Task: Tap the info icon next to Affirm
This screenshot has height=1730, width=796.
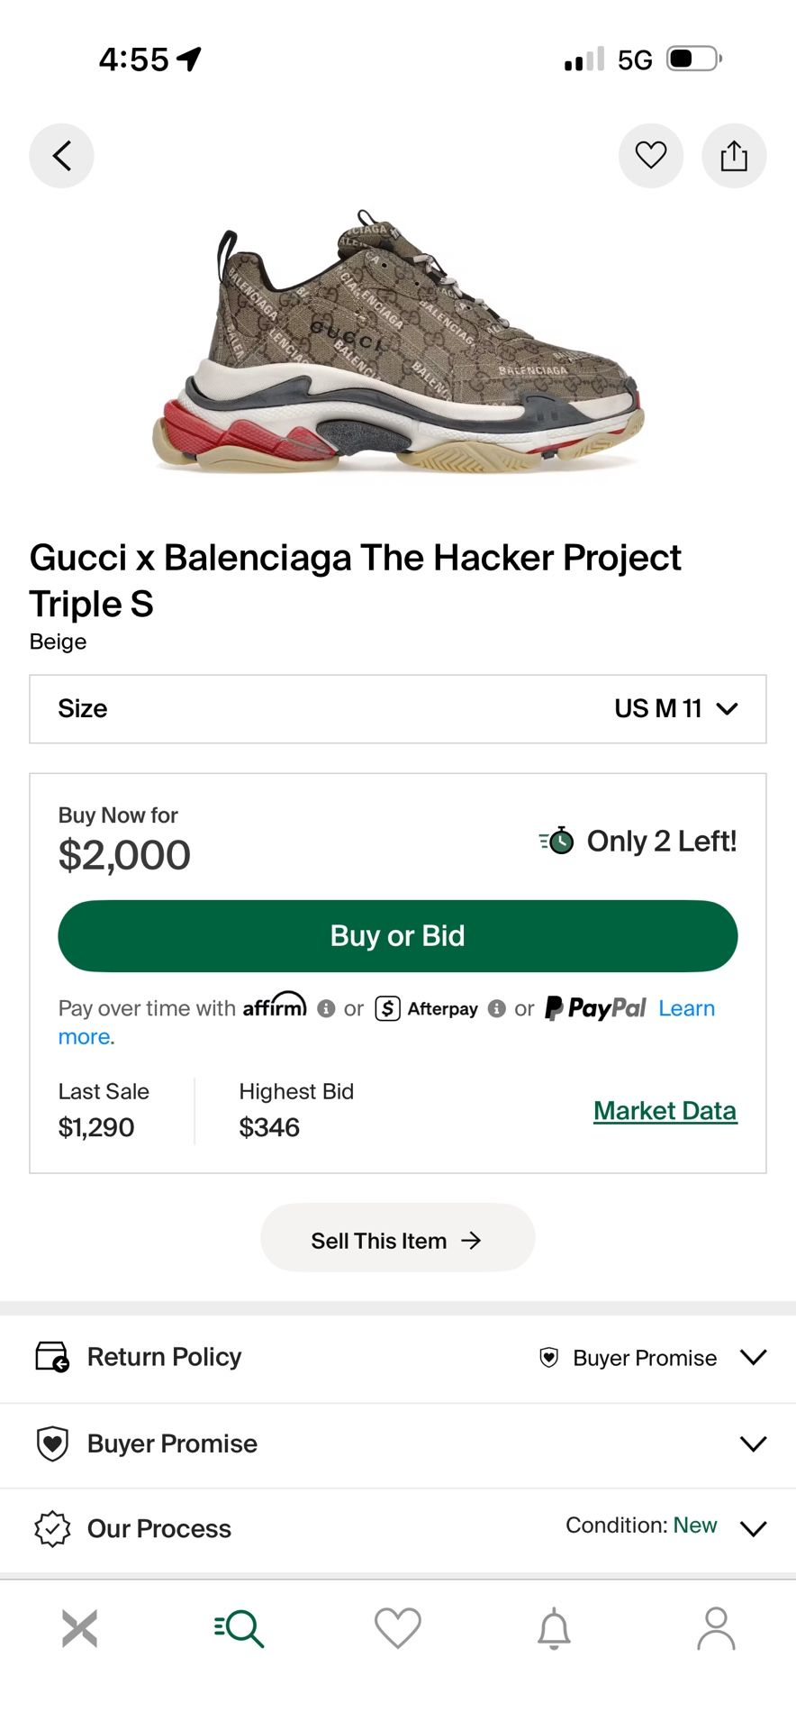Action: (x=325, y=1009)
